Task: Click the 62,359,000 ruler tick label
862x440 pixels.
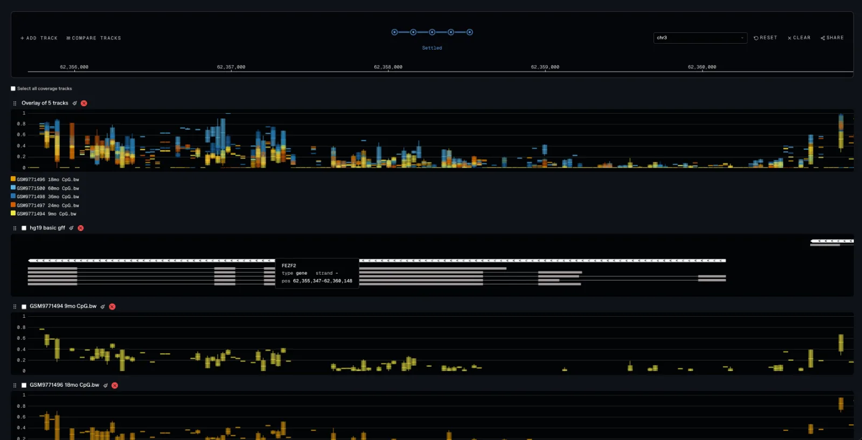Action: pos(545,67)
